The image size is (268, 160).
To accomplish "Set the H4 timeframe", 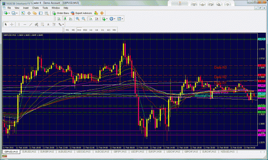I will (96, 30).
